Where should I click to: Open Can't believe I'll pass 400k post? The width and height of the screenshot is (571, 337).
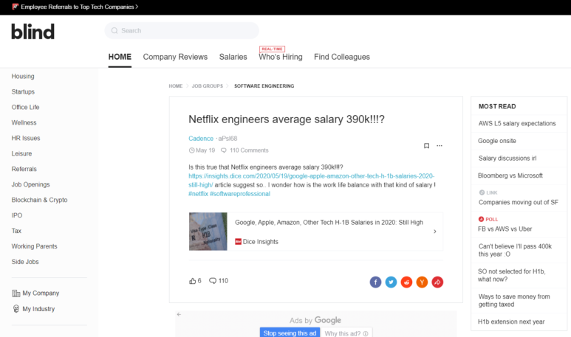(515, 250)
